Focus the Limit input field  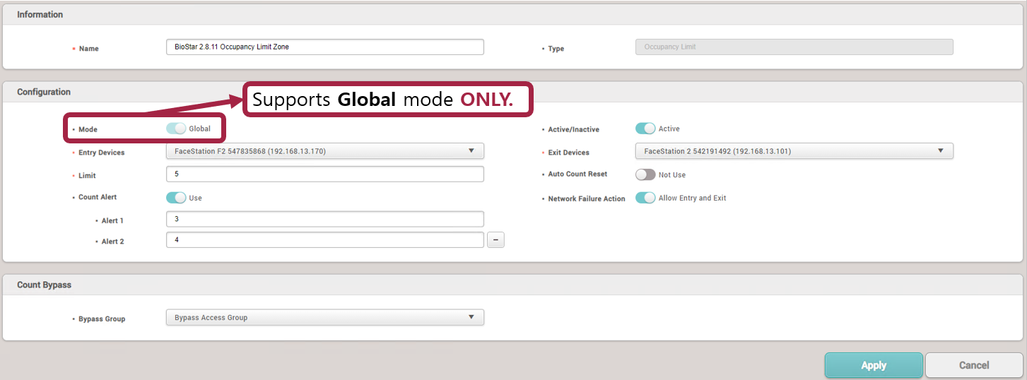[324, 174]
